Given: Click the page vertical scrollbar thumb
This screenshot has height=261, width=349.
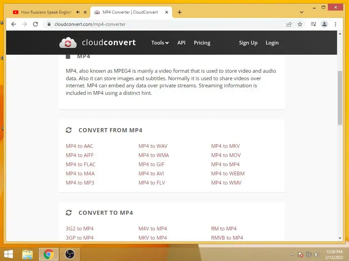Looking at the screenshot, I should [x=340, y=98].
